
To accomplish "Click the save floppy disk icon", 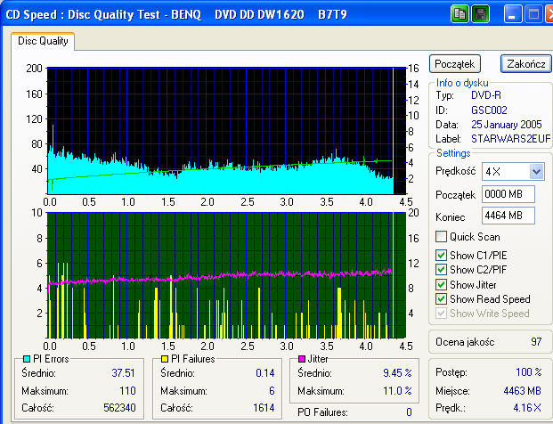I will coord(480,14).
